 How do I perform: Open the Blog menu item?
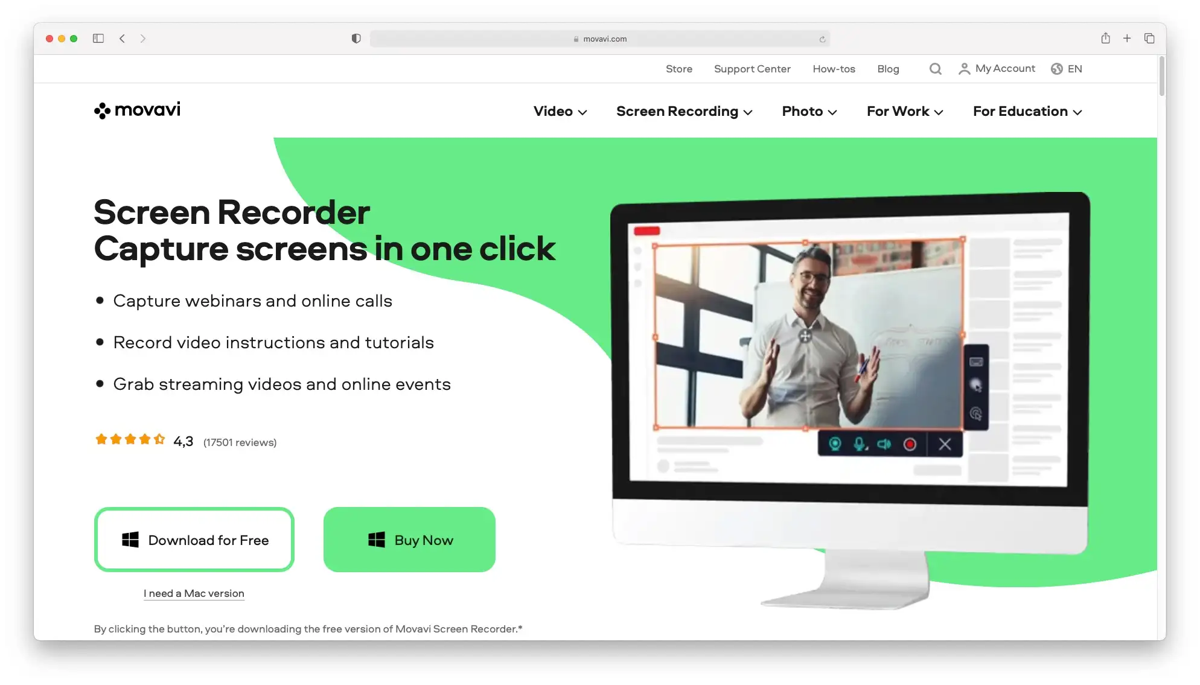tap(889, 68)
